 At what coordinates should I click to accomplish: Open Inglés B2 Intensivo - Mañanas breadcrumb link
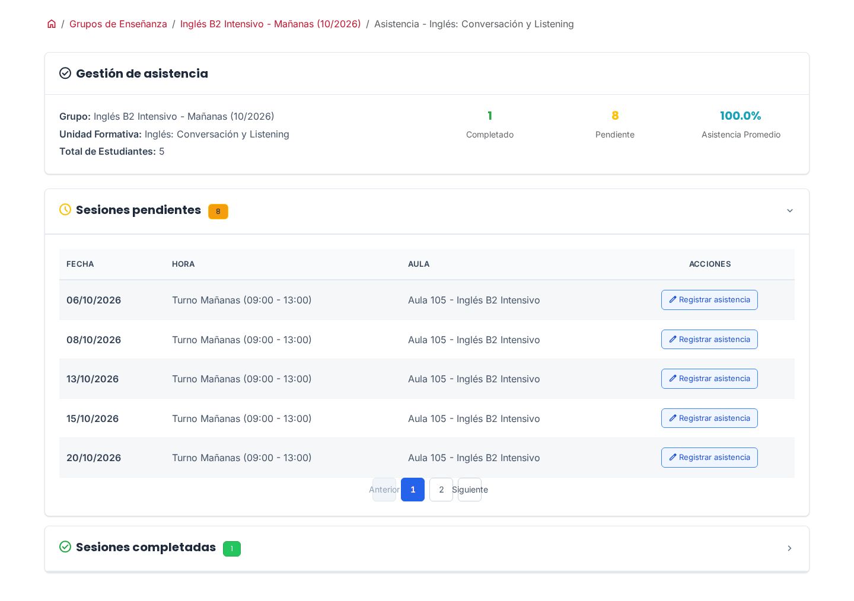coord(270,24)
